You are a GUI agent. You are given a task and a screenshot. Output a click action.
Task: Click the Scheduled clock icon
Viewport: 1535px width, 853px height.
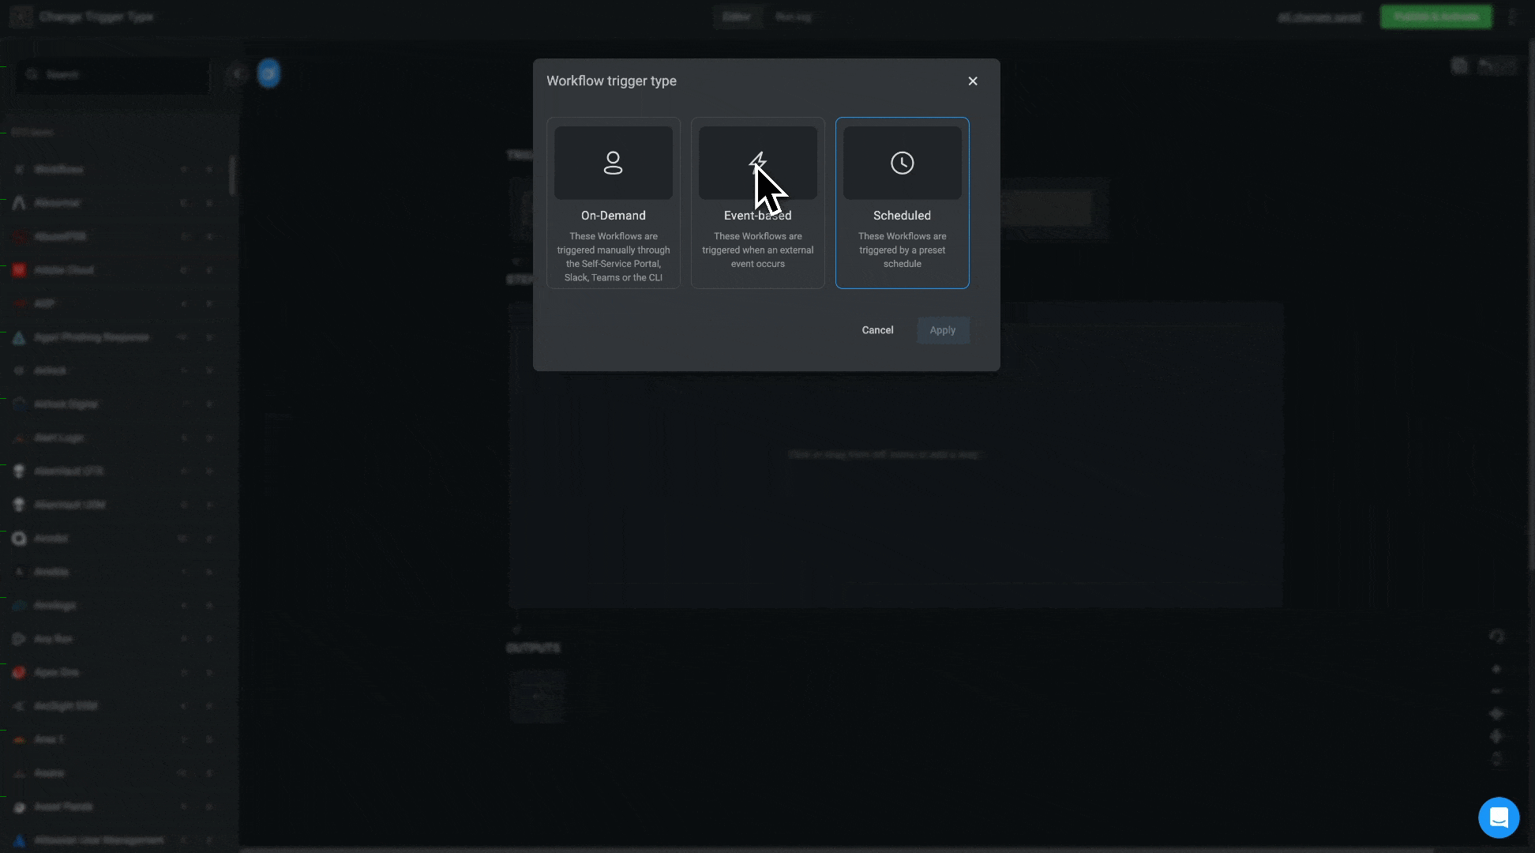tap(902, 163)
